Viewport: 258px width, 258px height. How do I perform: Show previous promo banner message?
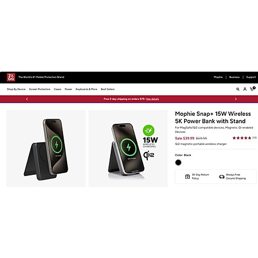click(x=27, y=99)
